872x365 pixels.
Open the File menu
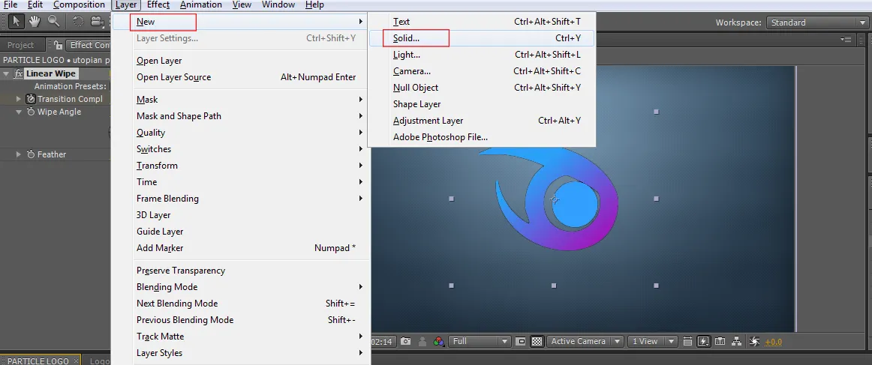(x=10, y=5)
